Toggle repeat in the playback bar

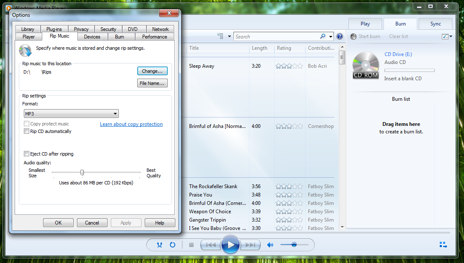pyautogui.click(x=172, y=245)
